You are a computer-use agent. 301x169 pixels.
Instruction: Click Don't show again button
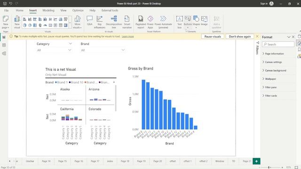coord(240,37)
